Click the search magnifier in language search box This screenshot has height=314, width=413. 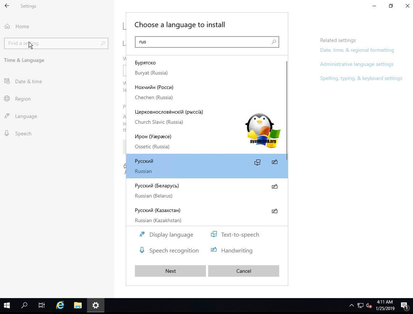[x=274, y=42]
